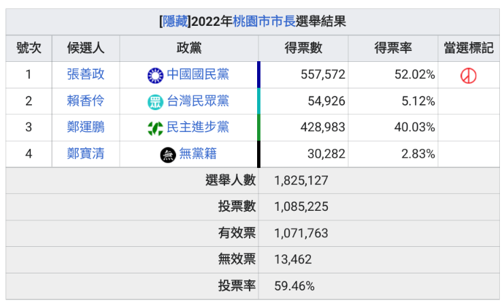Click the green DPP color bar
This screenshot has width=504, height=304.
click(258, 127)
